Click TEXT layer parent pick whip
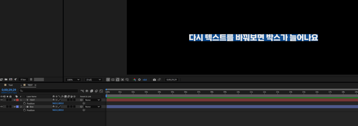Image resolution: width=358 pixels, height=126 pixels. (x=81, y=100)
